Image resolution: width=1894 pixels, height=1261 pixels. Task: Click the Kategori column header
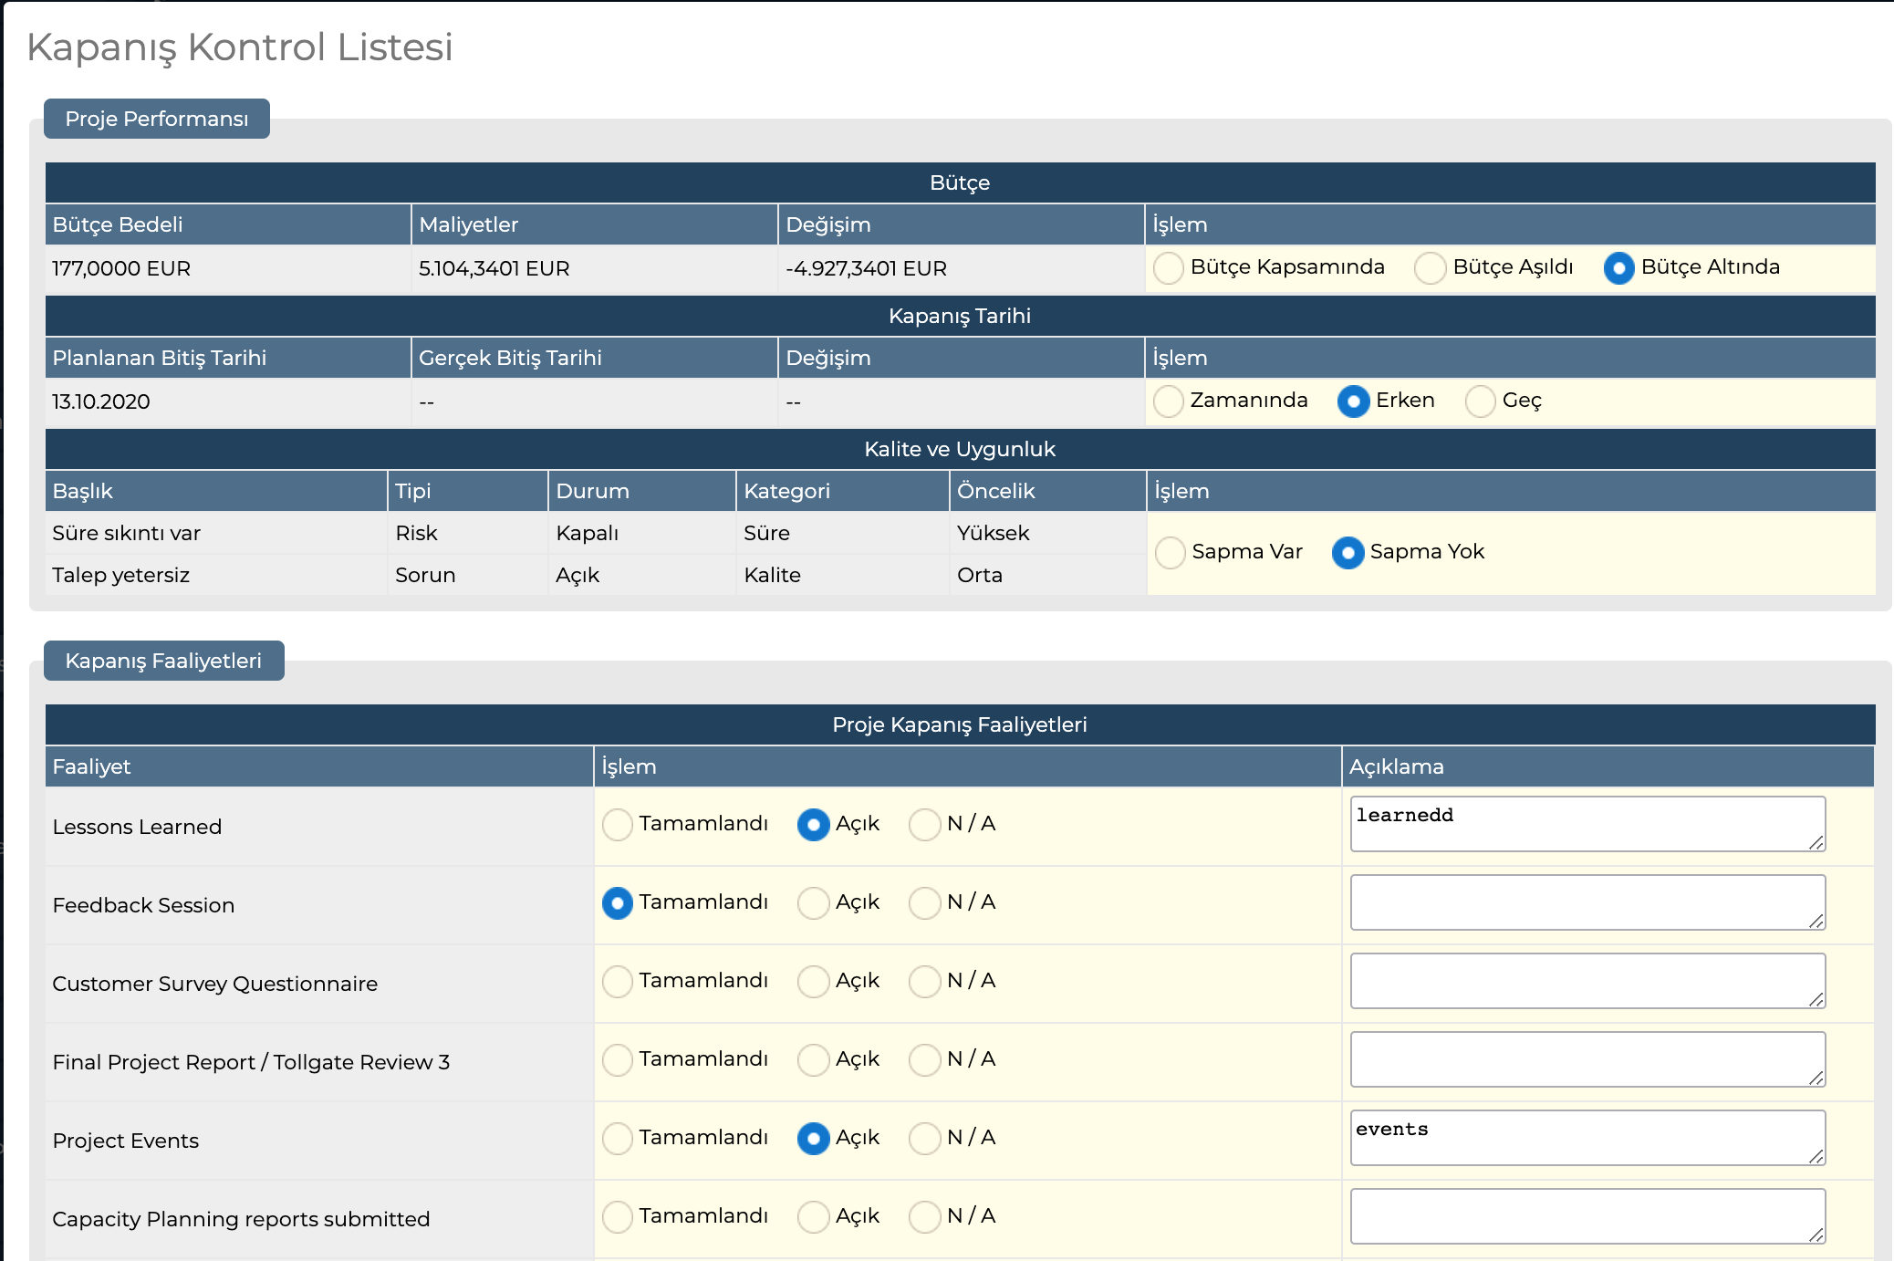(843, 491)
